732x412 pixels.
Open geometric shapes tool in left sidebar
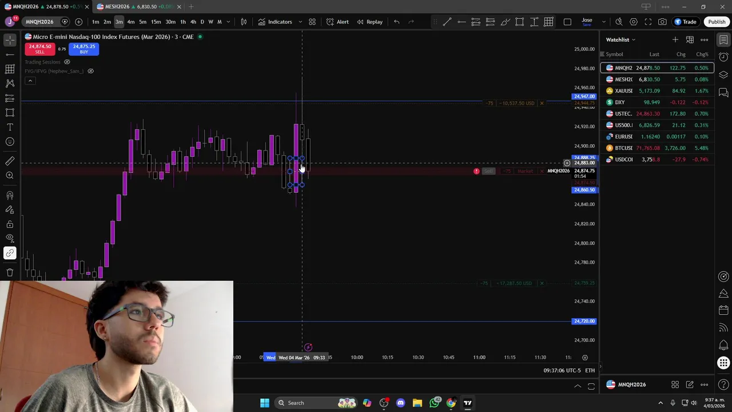click(x=10, y=113)
